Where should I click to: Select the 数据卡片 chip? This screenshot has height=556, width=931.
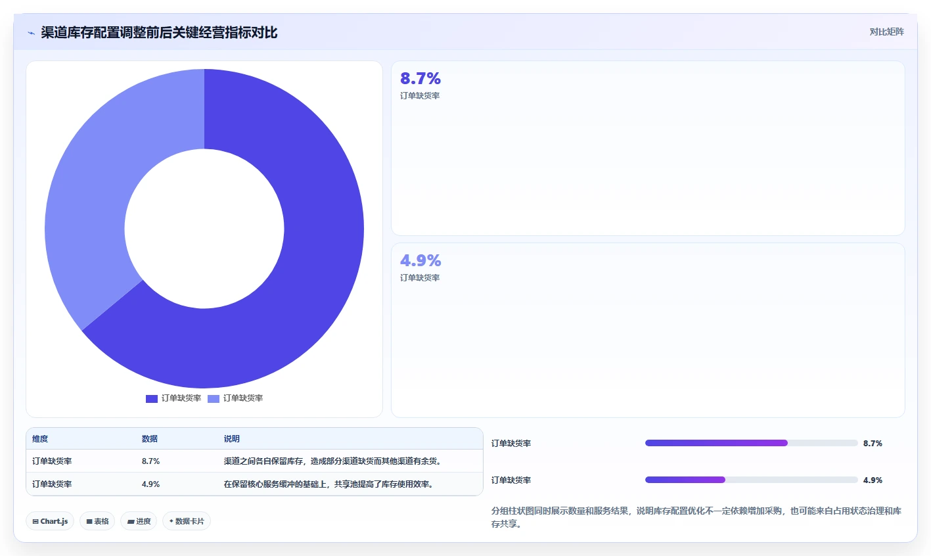(187, 521)
